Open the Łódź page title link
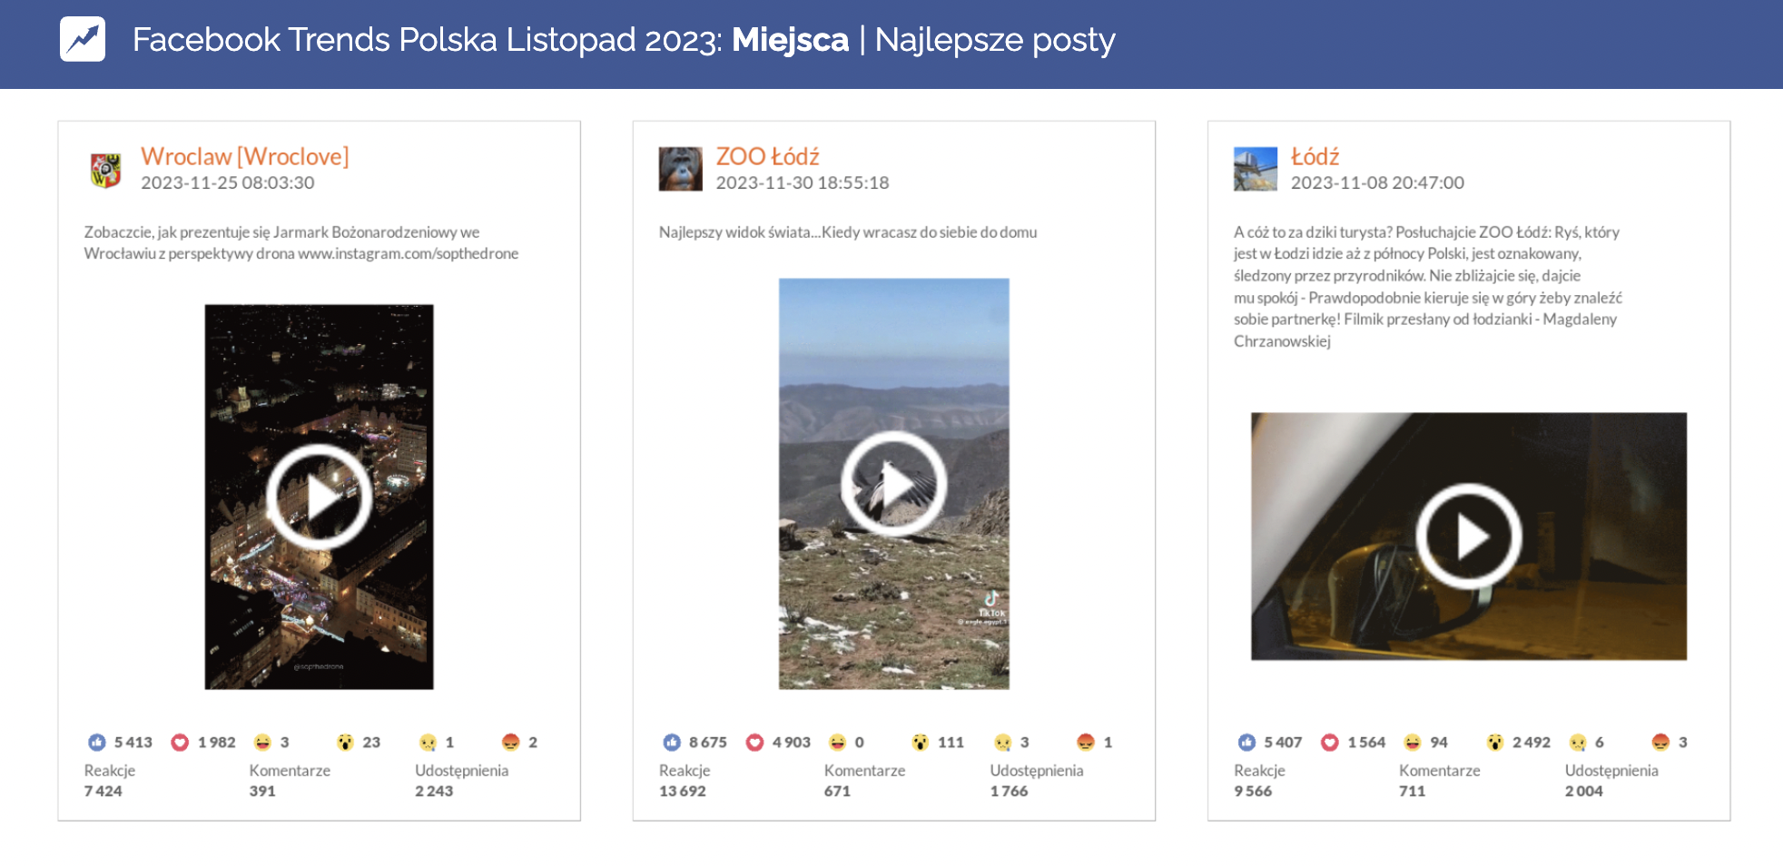The image size is (1783, 866). click(x=1315, y=156)
